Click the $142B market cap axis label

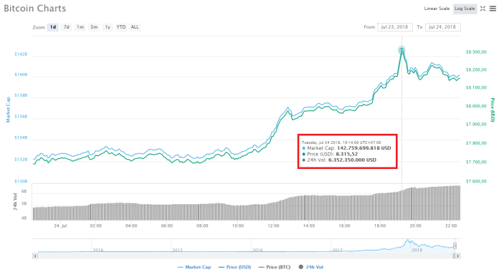(21, 54)
